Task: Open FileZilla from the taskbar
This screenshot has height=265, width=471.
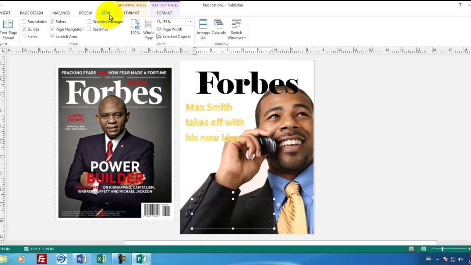Action: pyautogui.click(x=42, y=259)
